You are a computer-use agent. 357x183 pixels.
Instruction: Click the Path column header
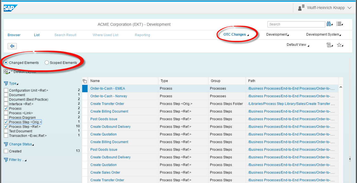(x=292, y=81)
